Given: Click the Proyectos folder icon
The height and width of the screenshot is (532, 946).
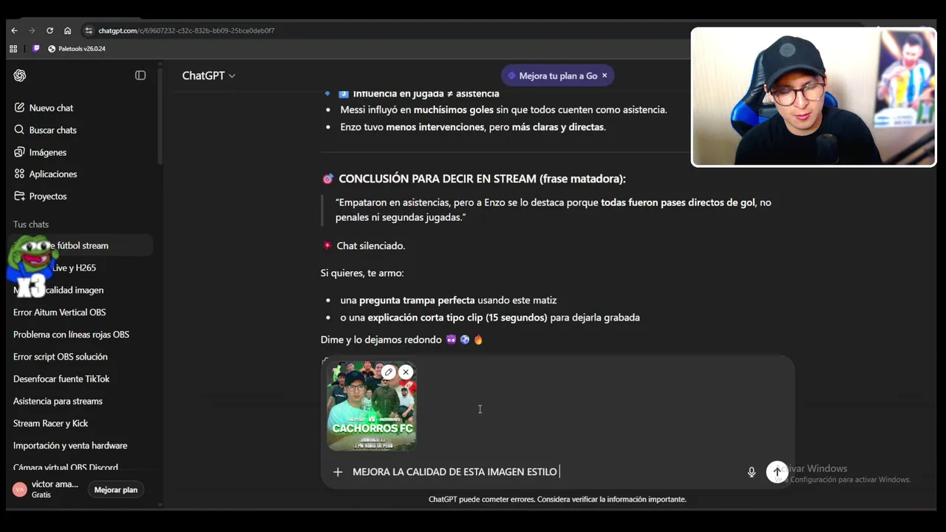Looking at the screenshot, I should (20, 197).
